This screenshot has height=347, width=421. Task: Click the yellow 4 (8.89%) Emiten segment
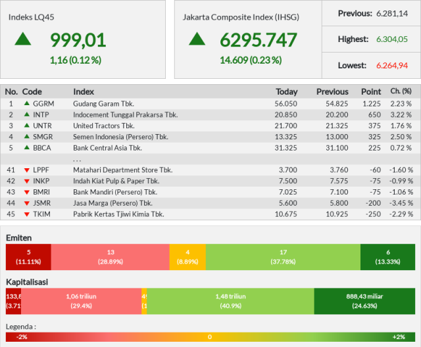[187, 257]
